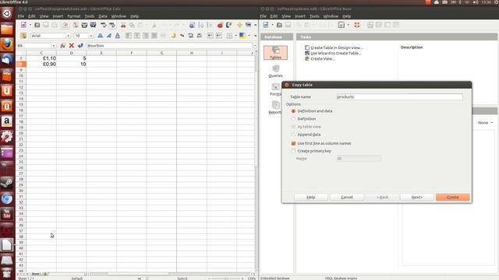Viewport: 499px width, 280px height.
Task: Click column D header in Calc
Action: 71,53
